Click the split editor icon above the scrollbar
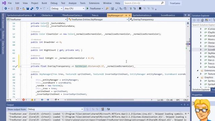This screenshot has width=215, height=121. (188, 23)
